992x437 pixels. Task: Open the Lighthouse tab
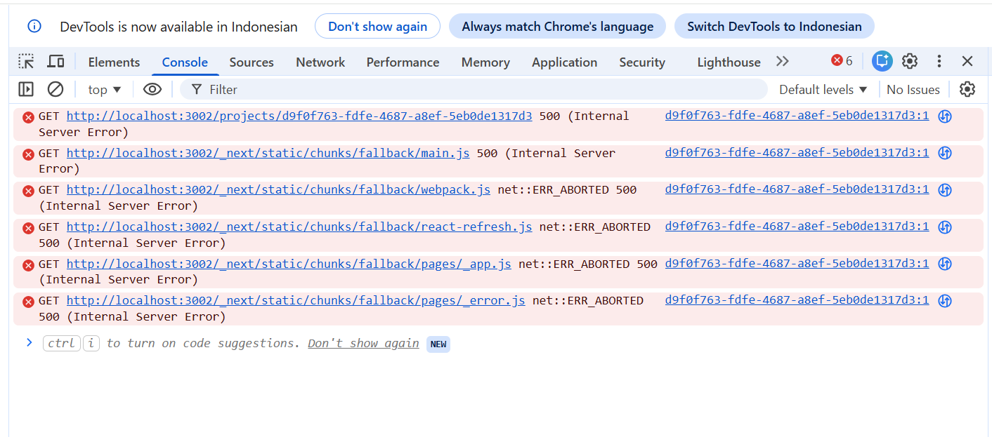[729, 62]
